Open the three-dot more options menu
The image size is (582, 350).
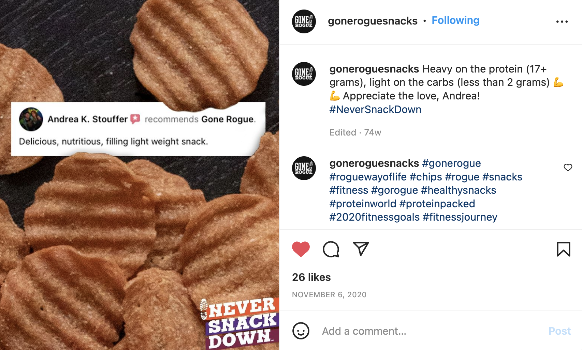(562, 21)
